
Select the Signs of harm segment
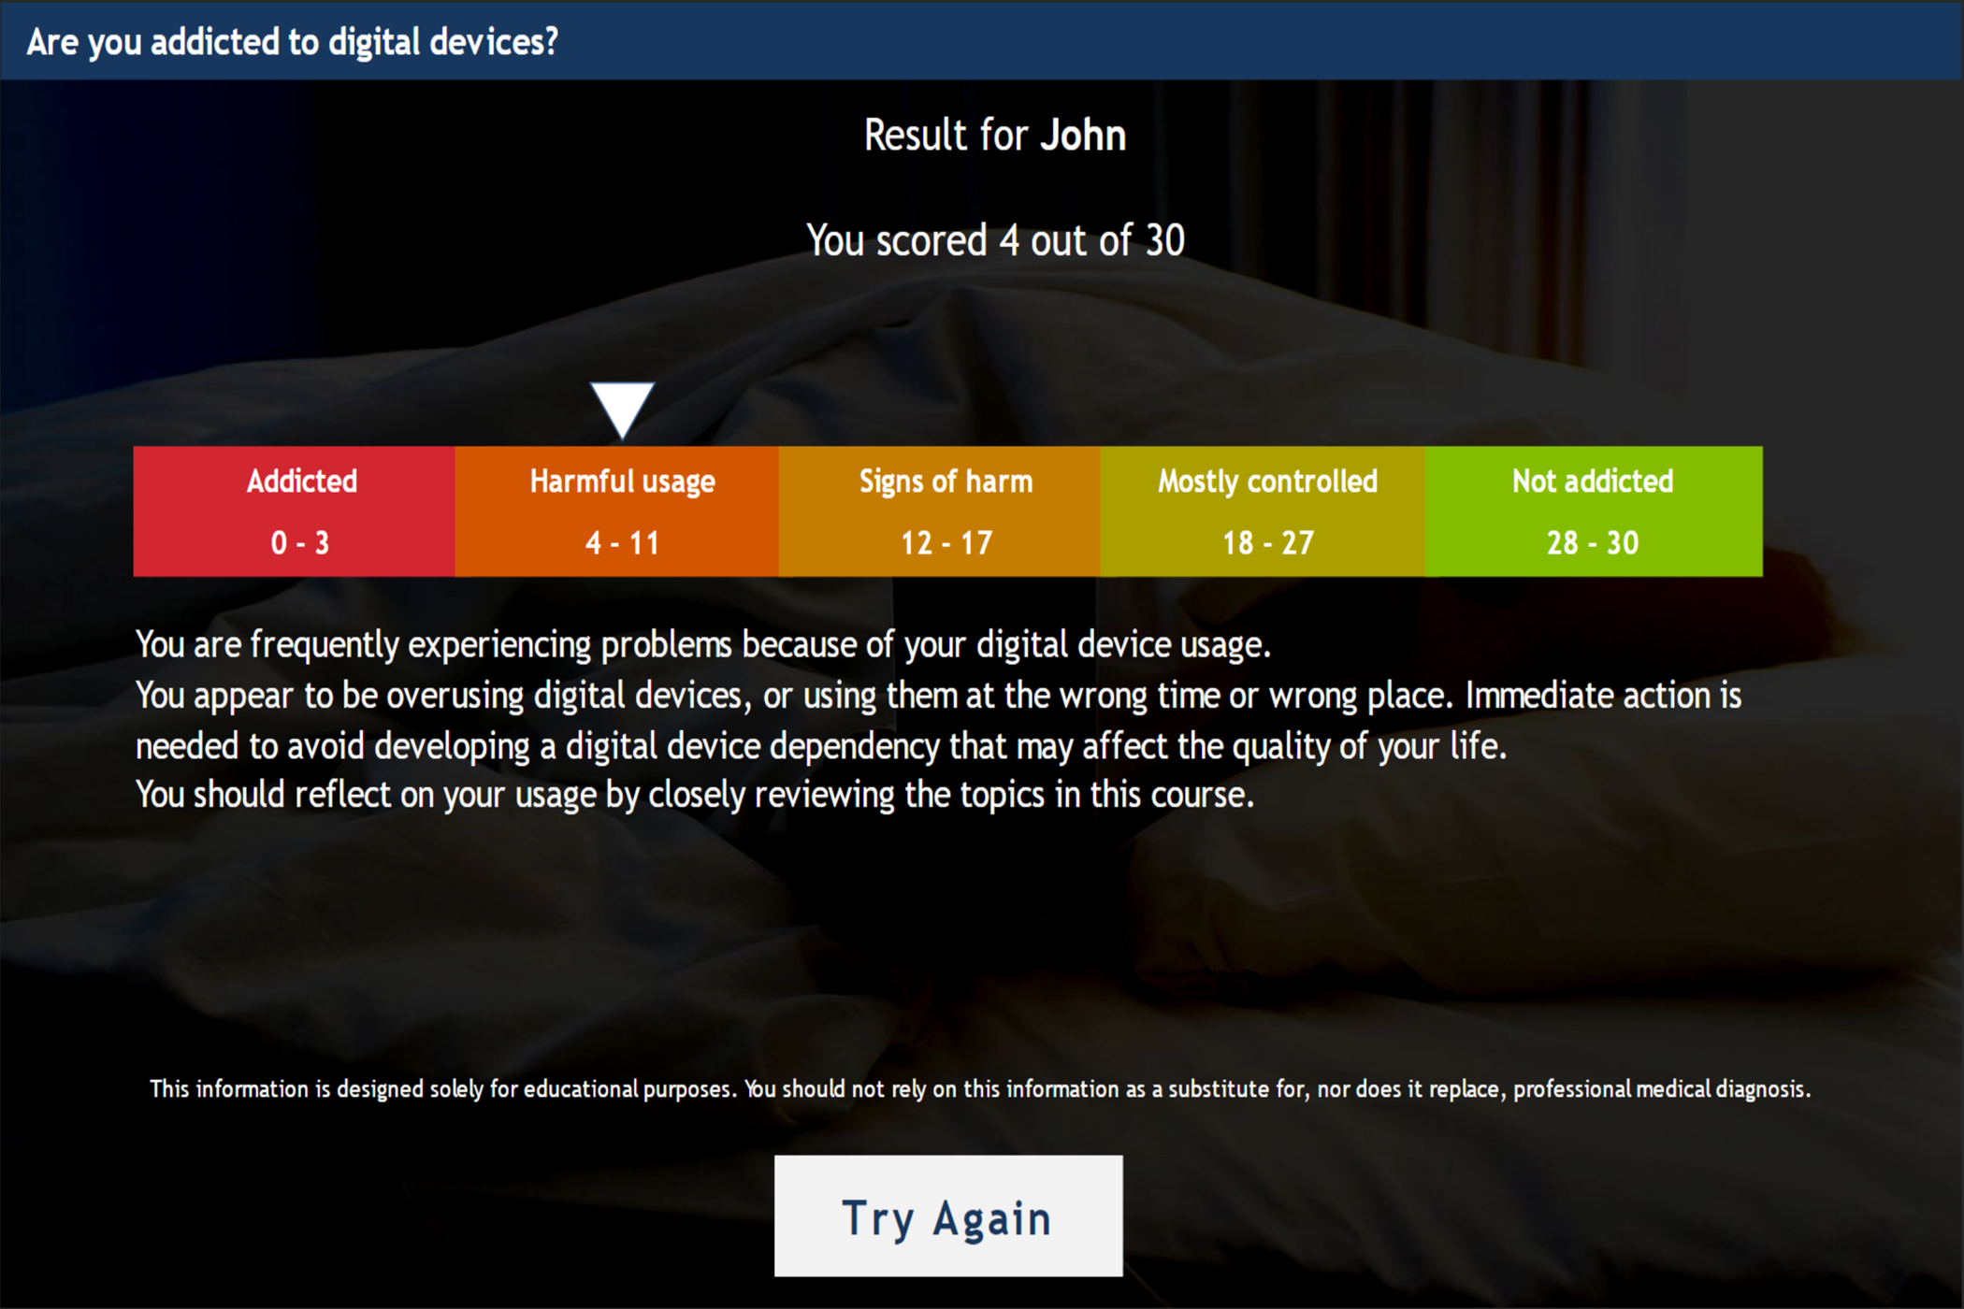pyautogui.click(x=940, y=511)
